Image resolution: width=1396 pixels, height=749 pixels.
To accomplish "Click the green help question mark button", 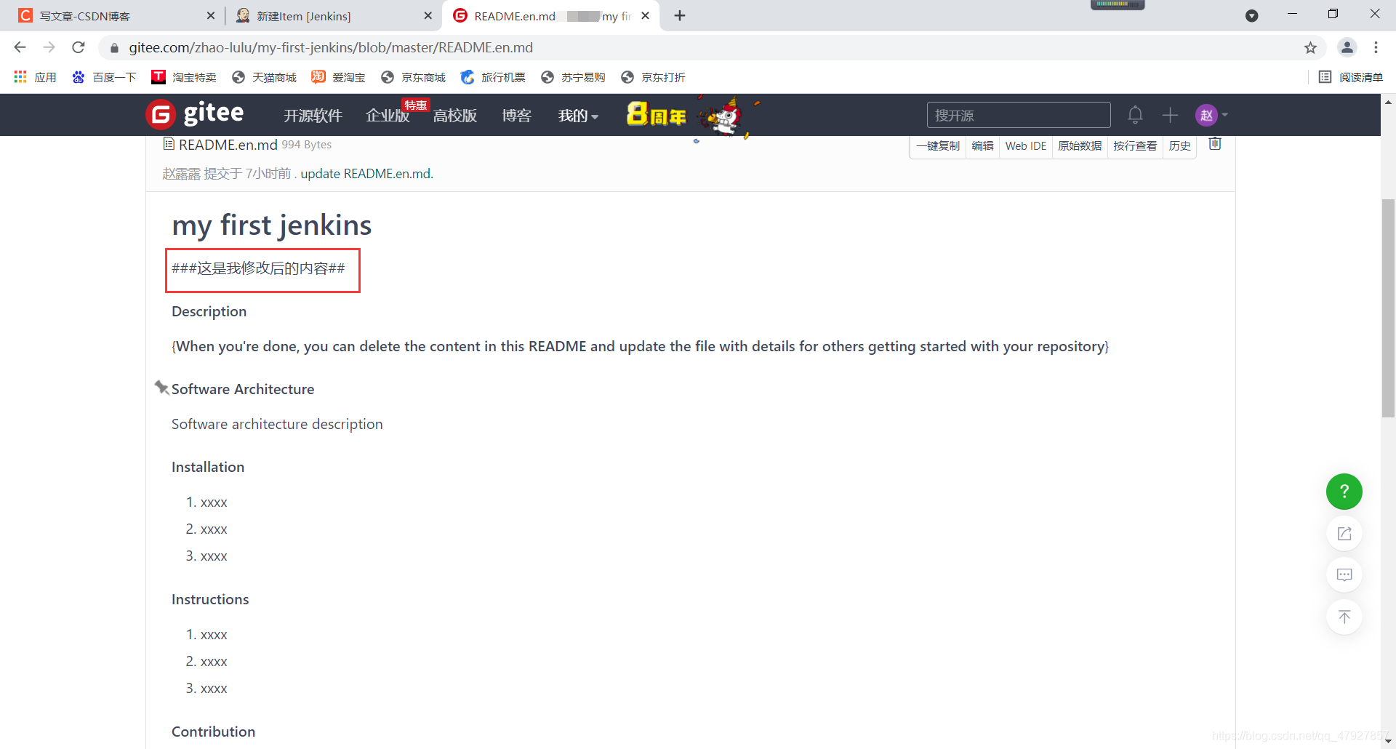I will pyautogui.click(x=1344, y=492).
